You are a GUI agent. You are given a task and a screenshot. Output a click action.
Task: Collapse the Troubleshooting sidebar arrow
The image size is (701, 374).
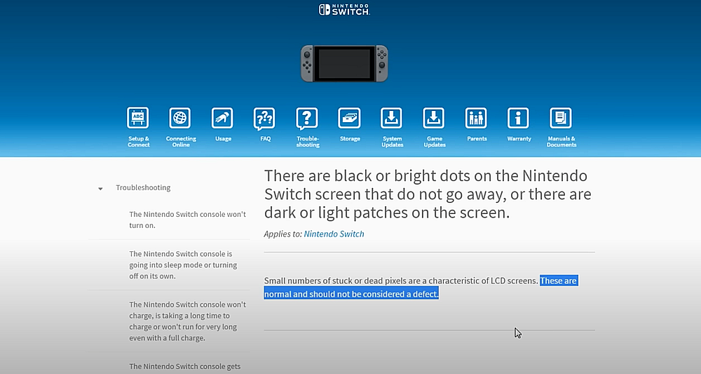pyautogui.click(x=100, y=188)
